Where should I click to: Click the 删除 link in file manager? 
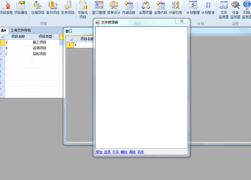click(x=124, y=152)
